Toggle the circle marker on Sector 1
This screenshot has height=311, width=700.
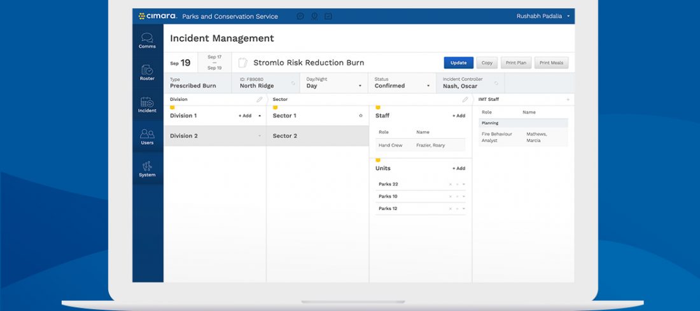point(360,116)
